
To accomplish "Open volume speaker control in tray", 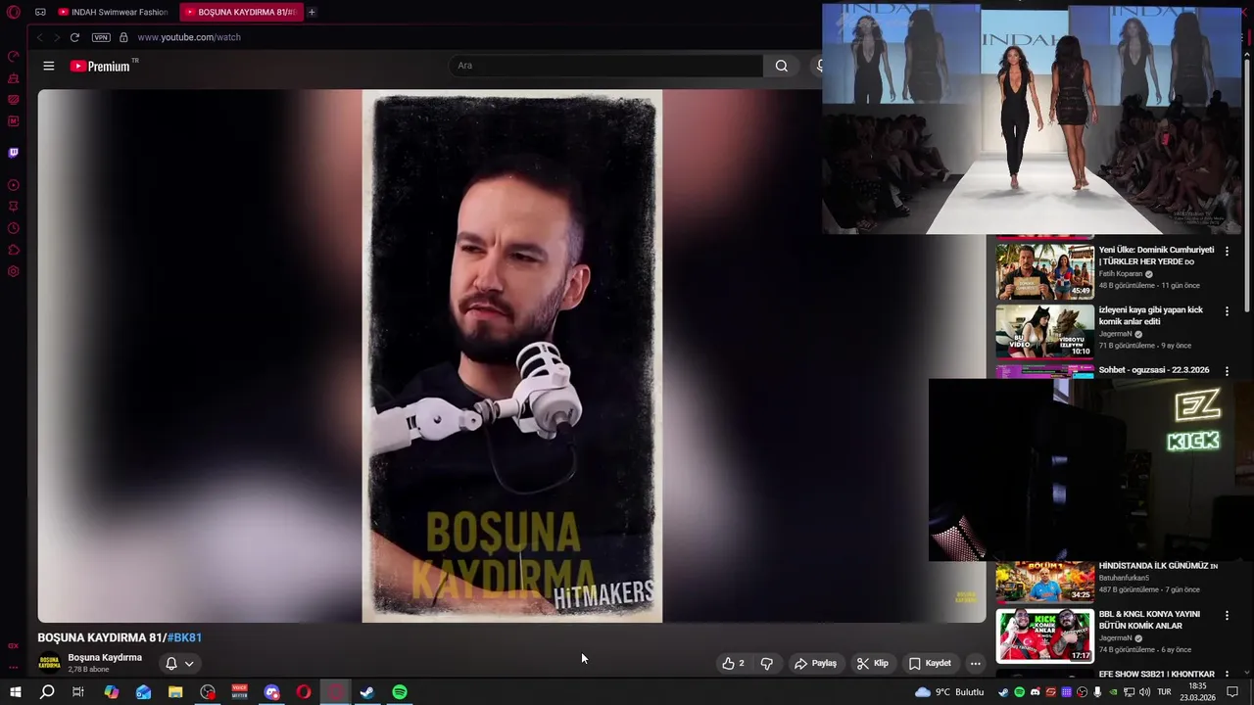I will (x=1144, y=692).
